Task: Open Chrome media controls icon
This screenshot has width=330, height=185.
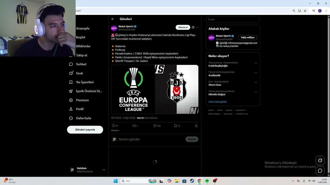Action: point(314,11)
